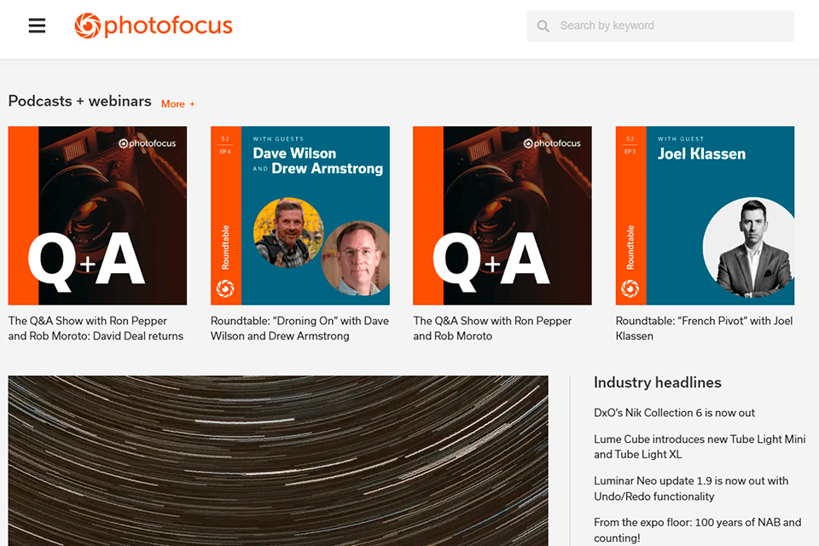The height and width of the screenshot is (546, 819).
Task: Expand More podcasts and webinars
Action: coord(178,104)
